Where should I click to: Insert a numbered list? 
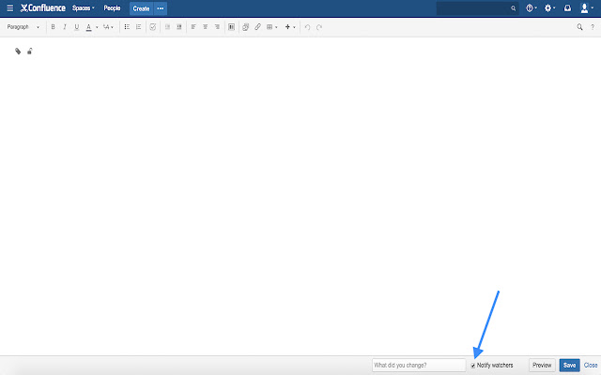coord(138,27)
